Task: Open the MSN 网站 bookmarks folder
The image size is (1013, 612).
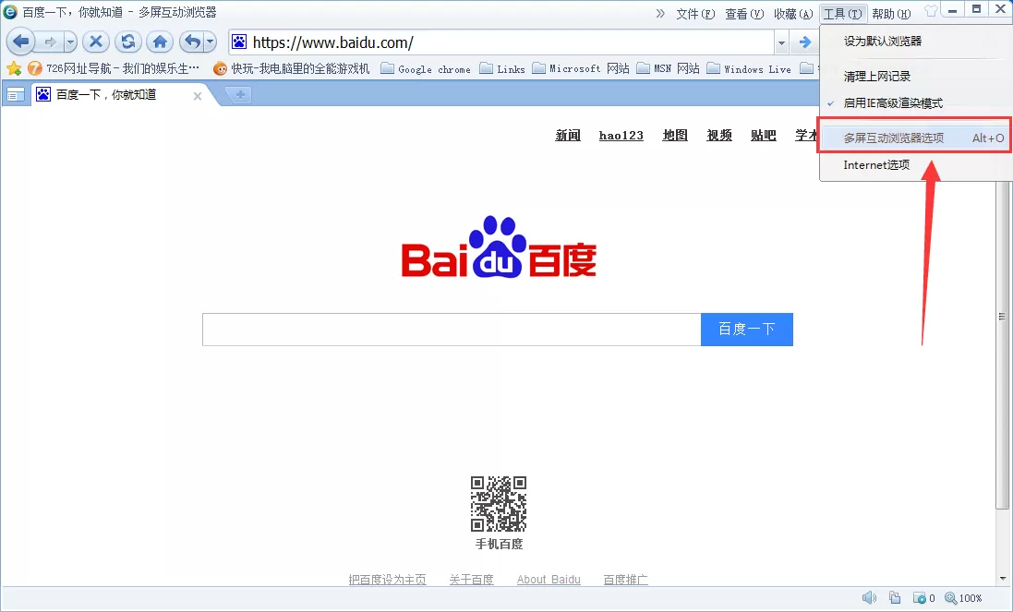Action: pyautogui.click(x=668, y=68)
